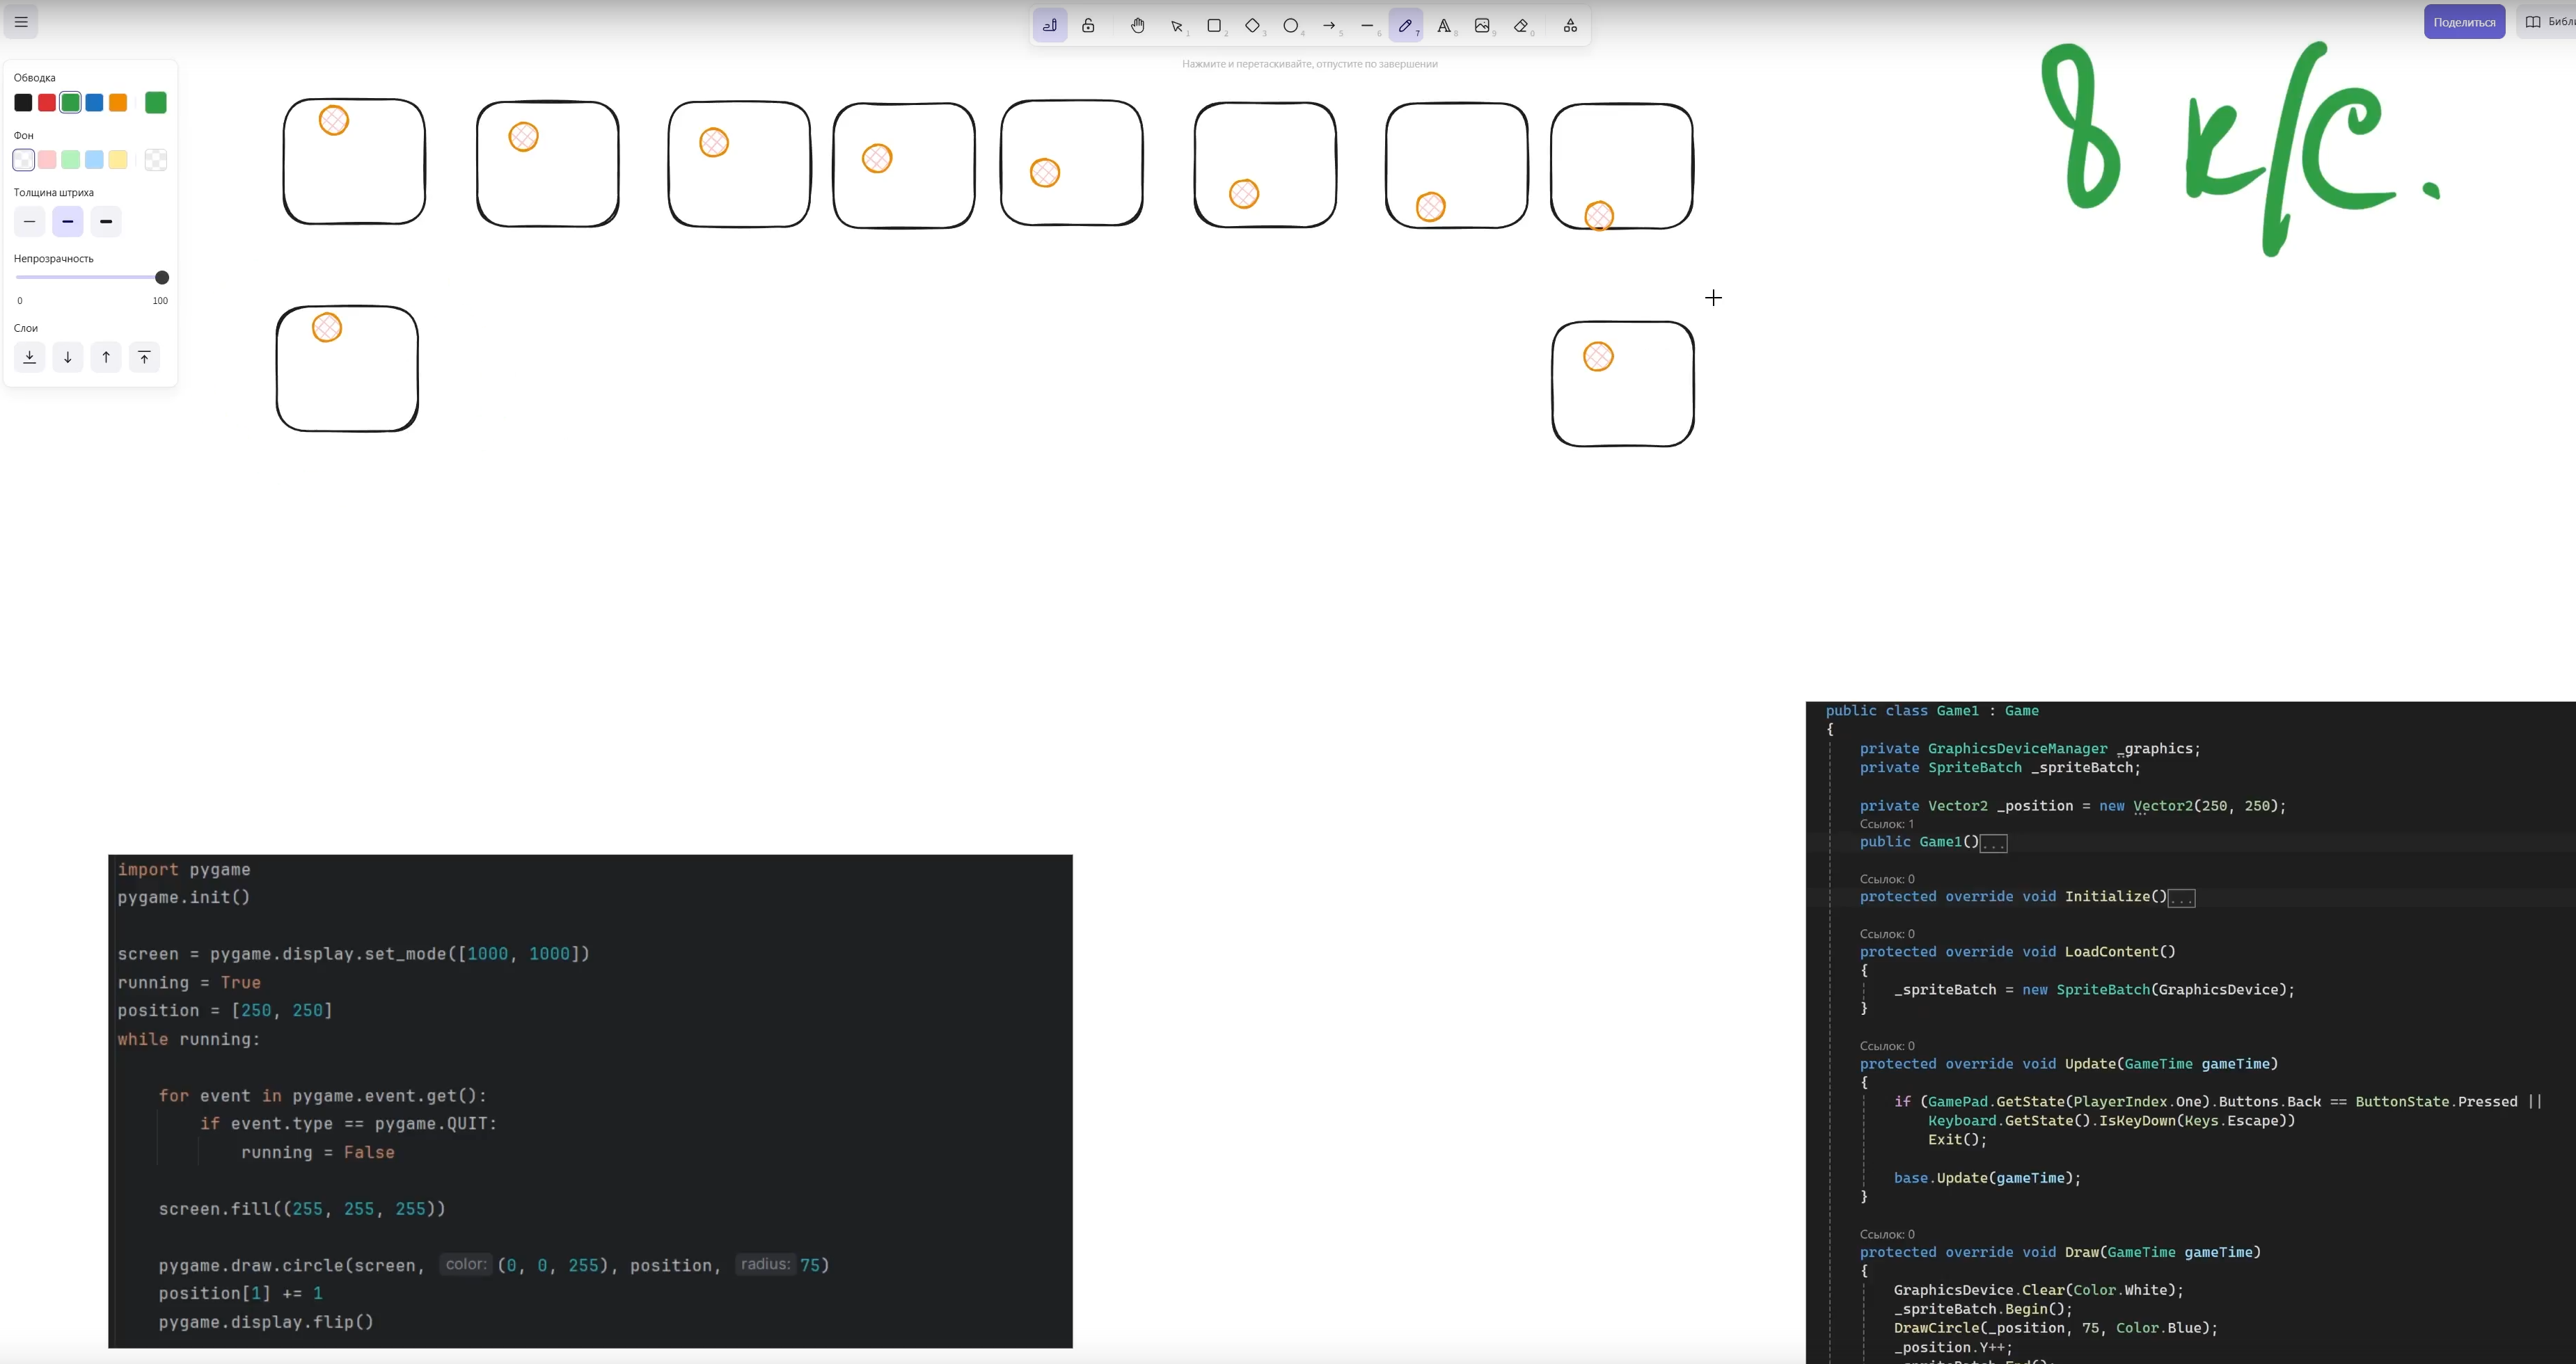
Task: Send element to back layer
Action: click(x=29, y=358)
